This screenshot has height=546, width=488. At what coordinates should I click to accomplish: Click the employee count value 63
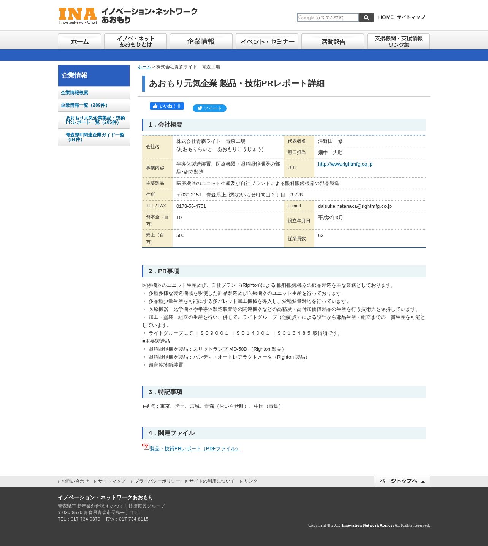tap(321, 236)
